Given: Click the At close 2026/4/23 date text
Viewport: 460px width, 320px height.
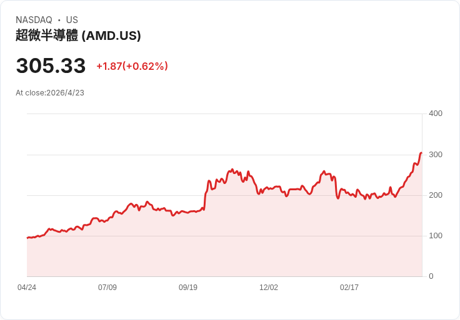Looking at the screenshot, I should tap(50, 93).
